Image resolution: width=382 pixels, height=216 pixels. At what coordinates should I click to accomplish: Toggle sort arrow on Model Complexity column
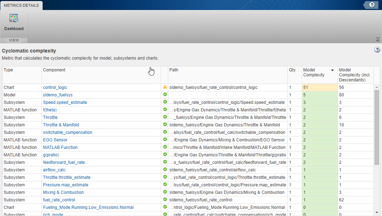click(x=332, y=70)
